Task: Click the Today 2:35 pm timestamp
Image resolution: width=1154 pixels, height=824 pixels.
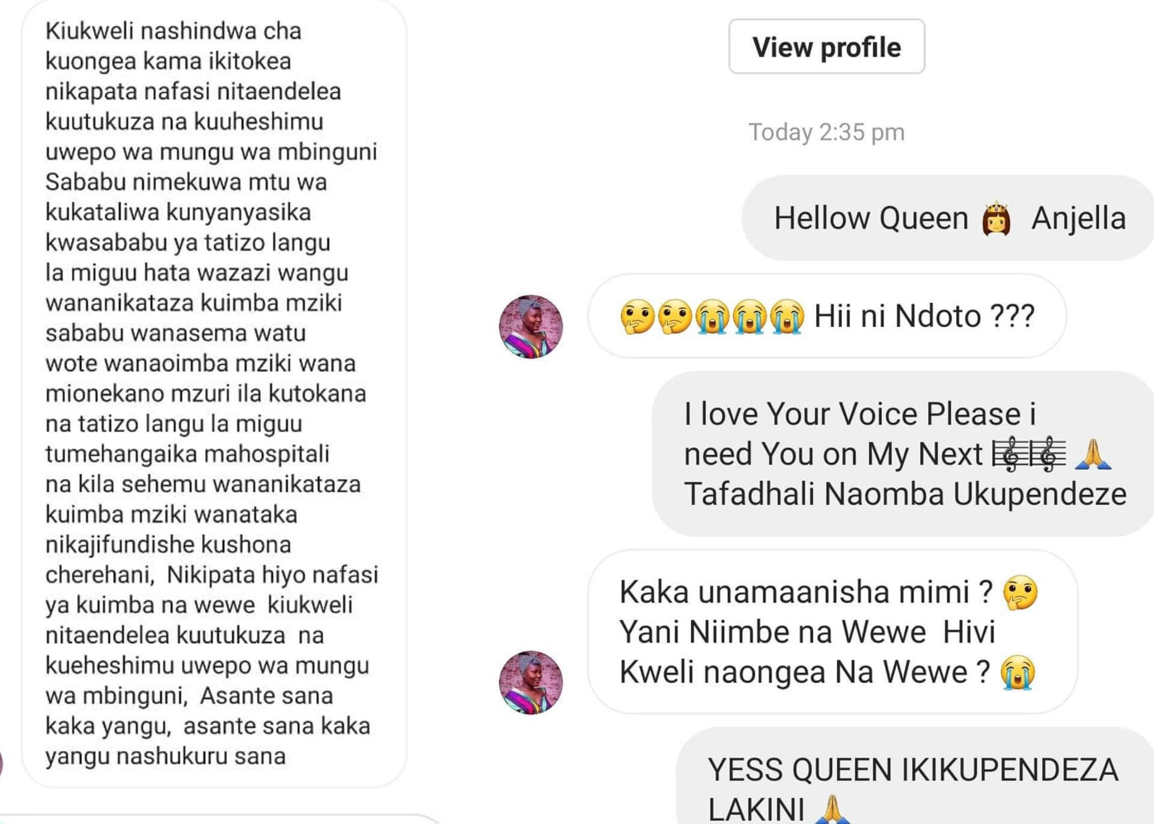Action: (826, 132)
